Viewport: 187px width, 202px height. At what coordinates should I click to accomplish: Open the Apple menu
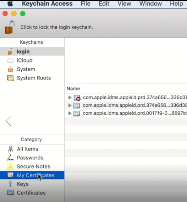10,4
